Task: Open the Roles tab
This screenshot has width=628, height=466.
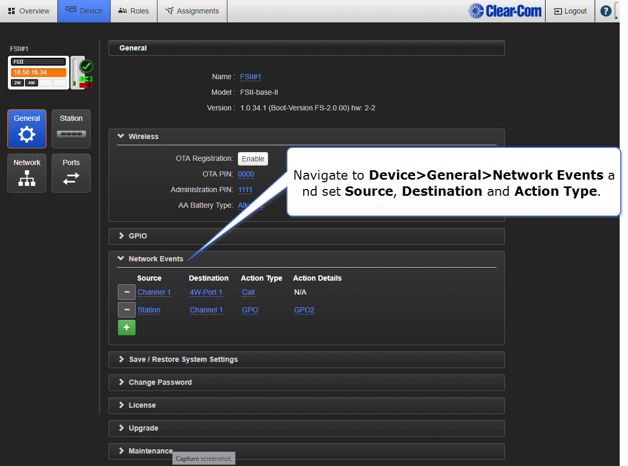Action: coord(134,11)
